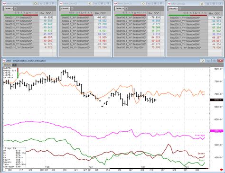Click the green-red range bar in Season200 monitor

pos(187,15)
